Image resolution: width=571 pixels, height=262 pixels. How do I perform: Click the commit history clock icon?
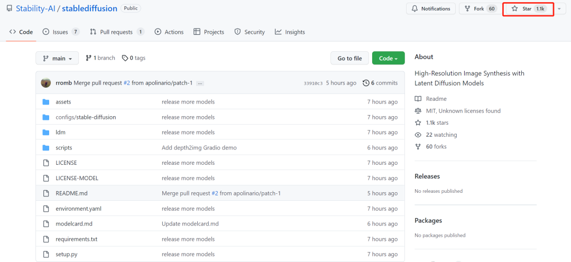pyautogui.click(x=366, y=83)
